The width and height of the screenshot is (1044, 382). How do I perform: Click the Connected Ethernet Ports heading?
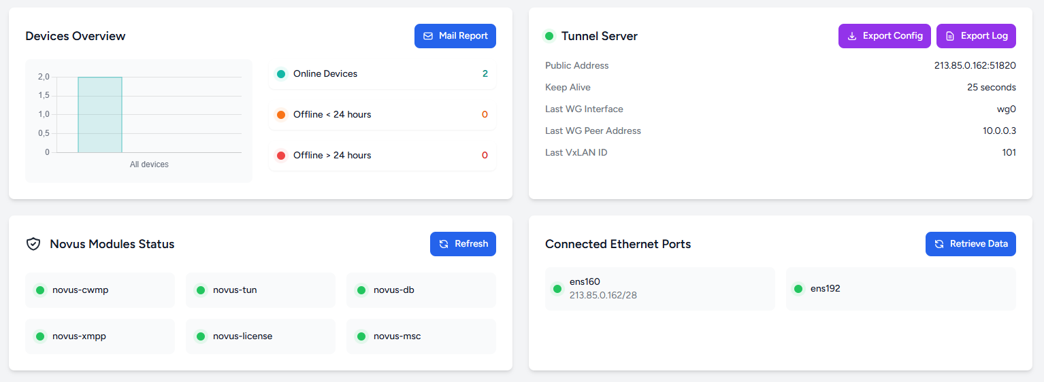pyautogui.click(x=618, y=244)
